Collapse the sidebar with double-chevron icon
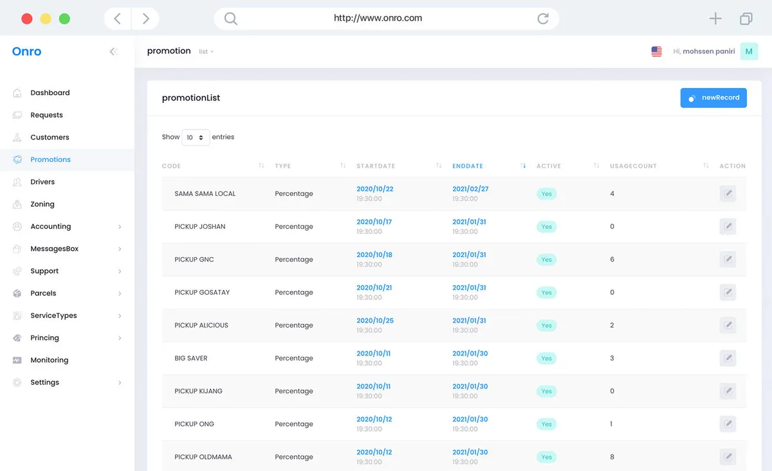This screenshot has height=471, width=772. tap(114, 51)
